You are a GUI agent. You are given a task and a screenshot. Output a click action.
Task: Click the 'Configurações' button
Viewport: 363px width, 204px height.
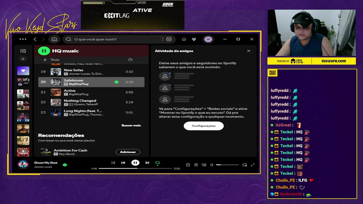click(204, 126)
